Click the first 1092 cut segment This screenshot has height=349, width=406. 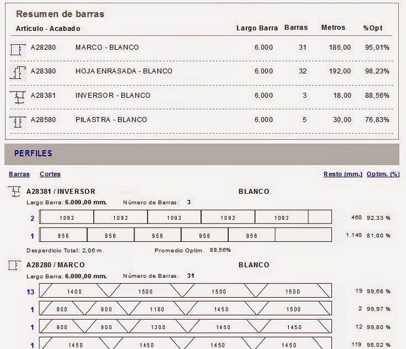pyautogui.click(x=67, y=218)
